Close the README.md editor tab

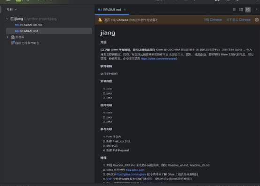pos(125,10)
